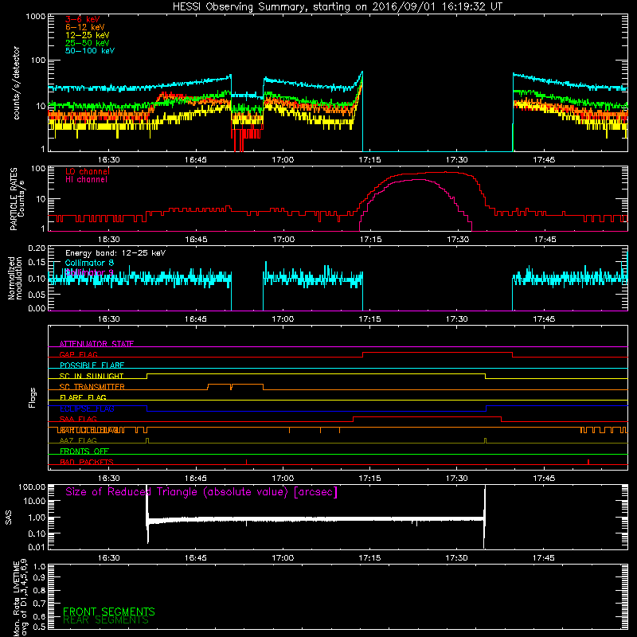Click the vertical Flags axis label
The height and width of the screenshot is (637, 637).
coord(33,397)
